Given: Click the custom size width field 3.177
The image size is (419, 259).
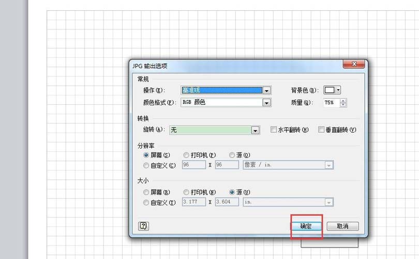Looking at the screenshot, I should coord(194,202).
